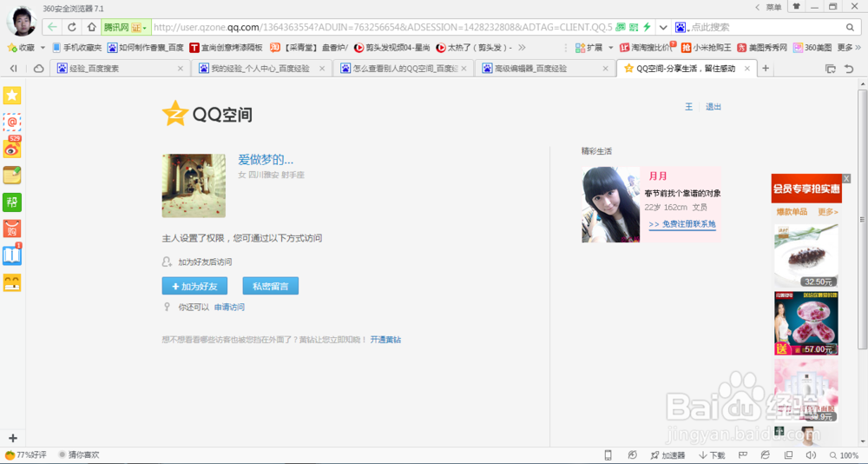Screen dimensions: 868x464
Task: Click the wedding profile photo thumbnail
Action: tap(194, 186)
